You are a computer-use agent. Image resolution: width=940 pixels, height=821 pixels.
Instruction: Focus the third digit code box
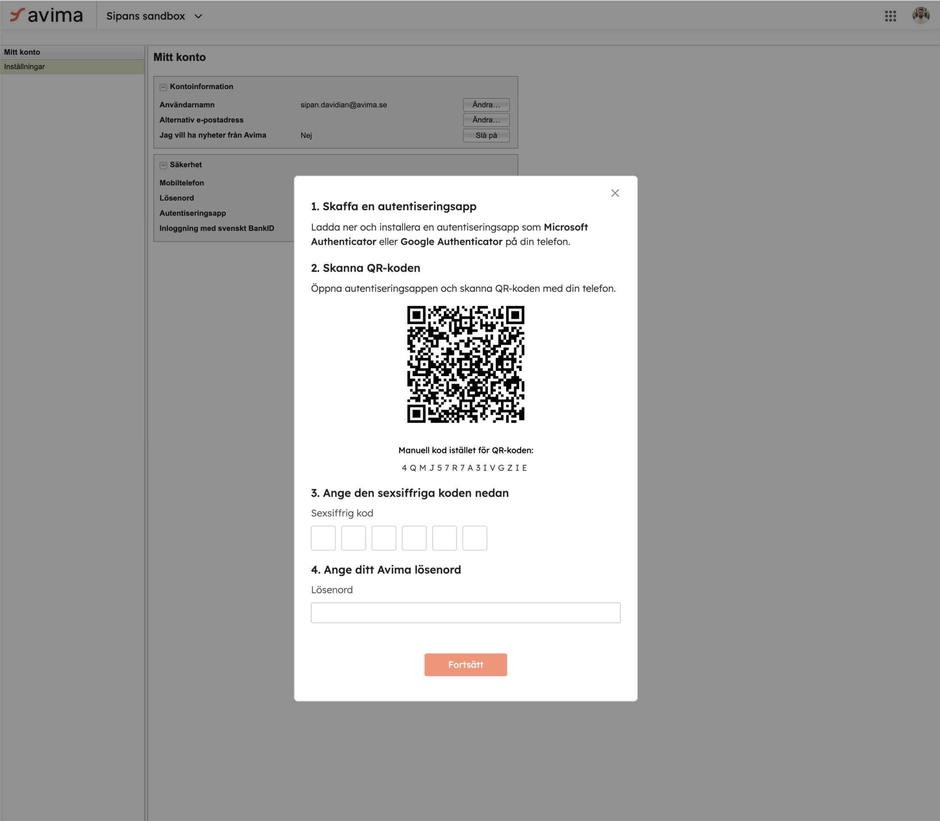(x=384, y=538)
